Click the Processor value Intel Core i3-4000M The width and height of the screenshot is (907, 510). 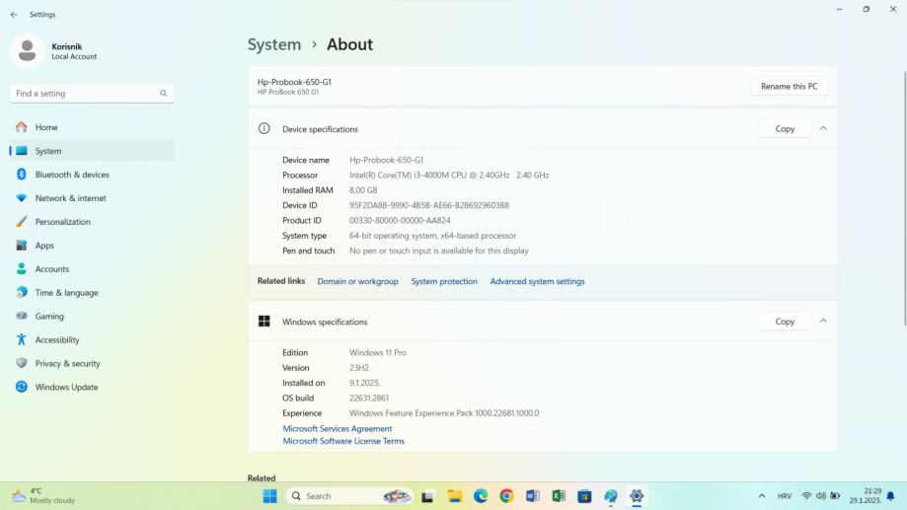pos(449,176)
